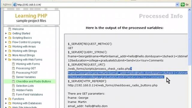Open the address bar history dropdown
Image resolution: width=192 pixels, height=108 pixels.
tap(177, 4)
